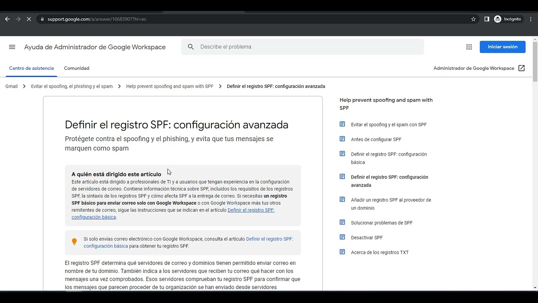Viewport: 538px width, 303px height.
Task: Open sidebar article 'Evitar el spoofing y el spam con SPF'
Action: (x=389, y=125)
